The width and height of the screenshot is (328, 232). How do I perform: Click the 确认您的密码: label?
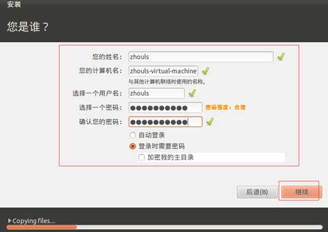pyautogui.click(x=101, y=122)
